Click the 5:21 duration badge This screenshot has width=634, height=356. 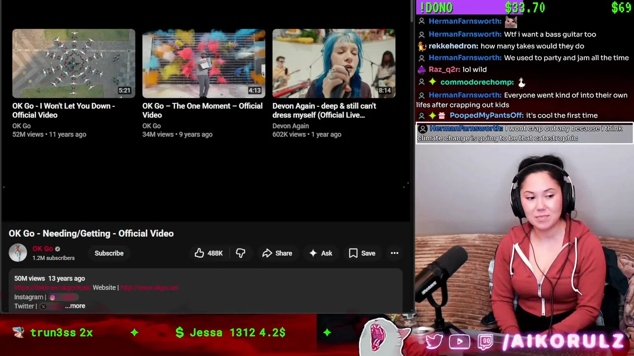coord(124,90)
